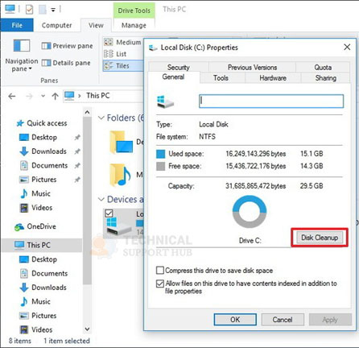
Task: Select OneDrive in the navigation pane
Action: (35, 226)
